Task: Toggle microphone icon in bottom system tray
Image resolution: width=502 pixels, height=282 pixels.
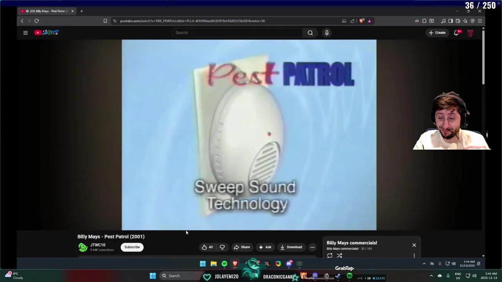Action: (448, 276)
